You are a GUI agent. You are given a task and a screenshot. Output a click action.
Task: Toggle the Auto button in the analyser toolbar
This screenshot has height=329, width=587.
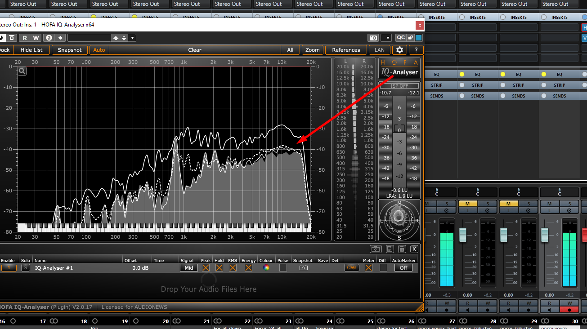click(99, 50)
